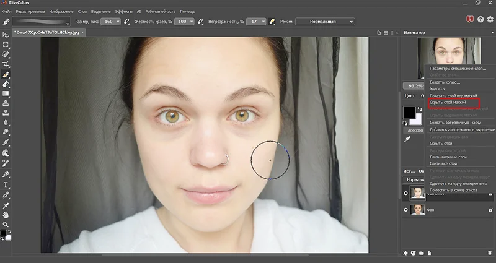Select the Text tool
Image resolution: width=496 pixels, height=263 pixels.
click(x=6, y=184)
